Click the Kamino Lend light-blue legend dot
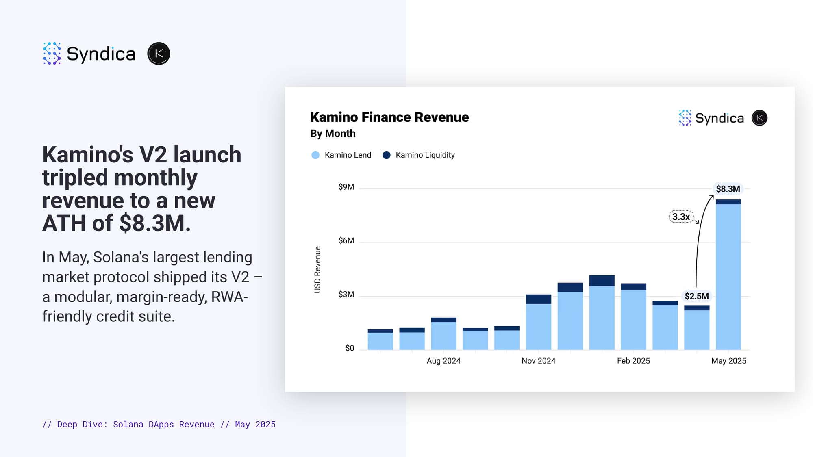The height and width of the screenshot is (457, 813). pyautogui.click(x=315, y=155)
